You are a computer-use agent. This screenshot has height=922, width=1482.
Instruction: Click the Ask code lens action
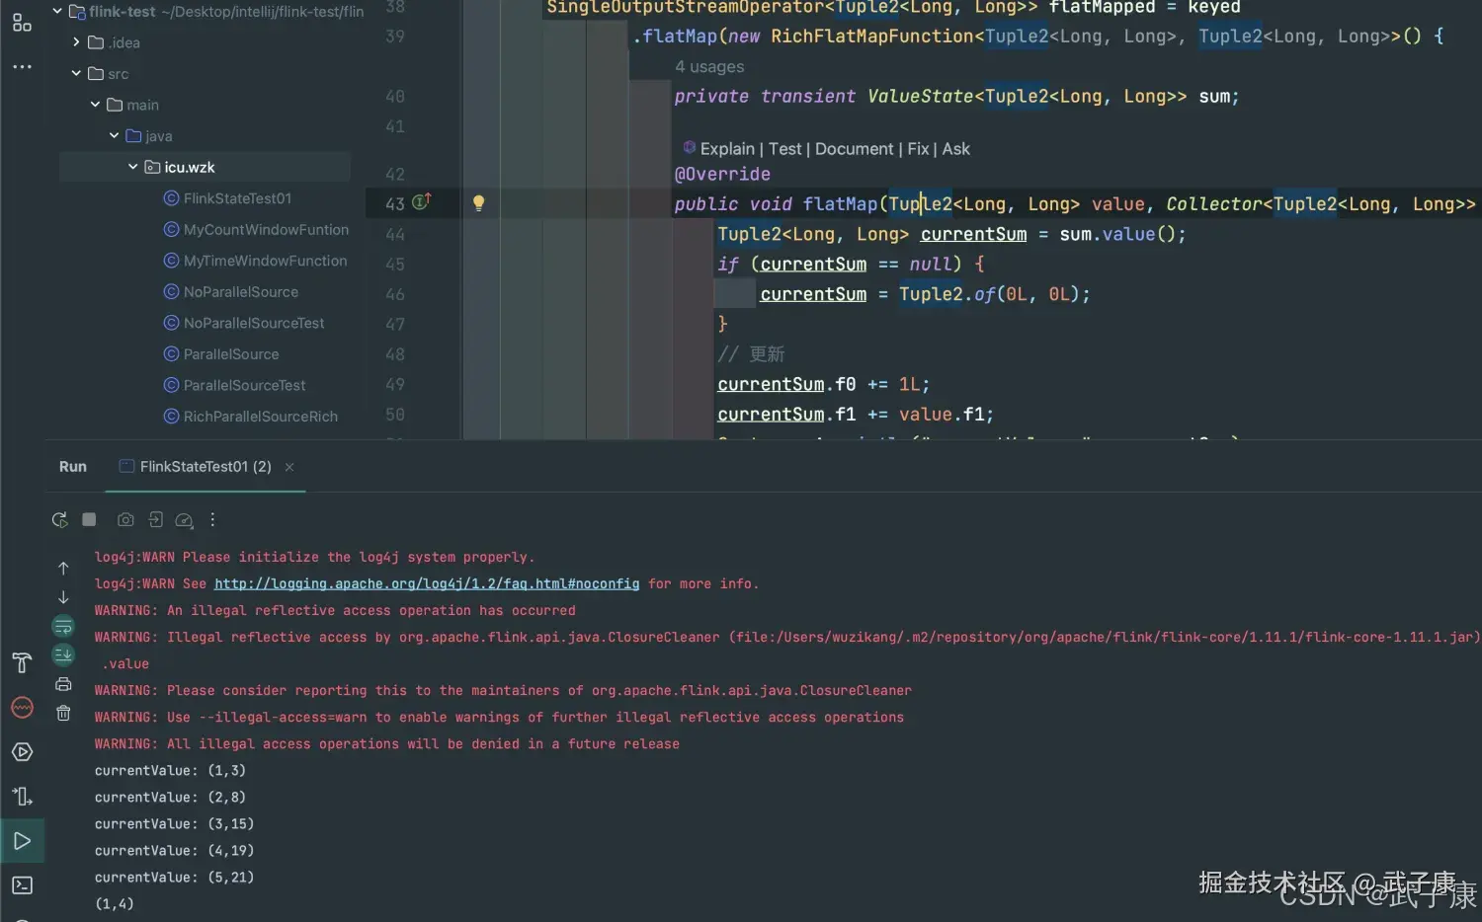click(x=956, y=148)
